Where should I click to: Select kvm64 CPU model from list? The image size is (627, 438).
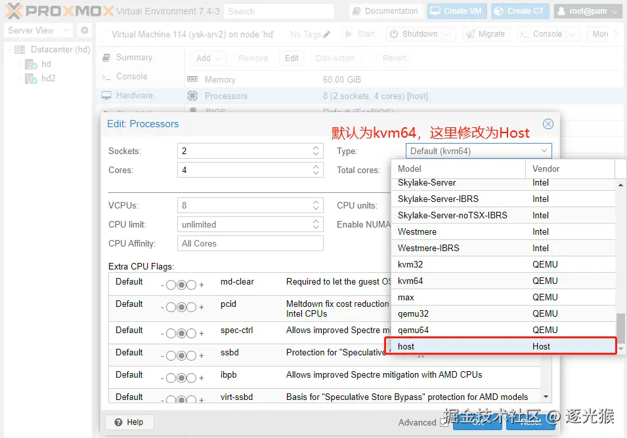pos(503,281)
